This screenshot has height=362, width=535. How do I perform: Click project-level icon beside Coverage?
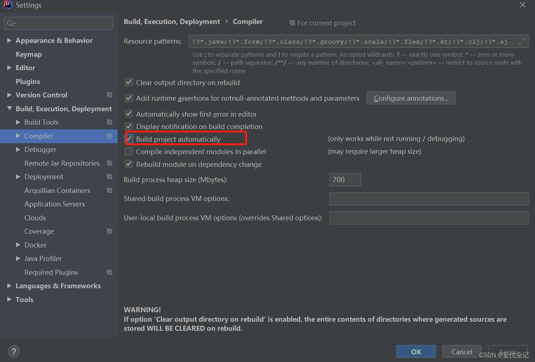(109, 231)
